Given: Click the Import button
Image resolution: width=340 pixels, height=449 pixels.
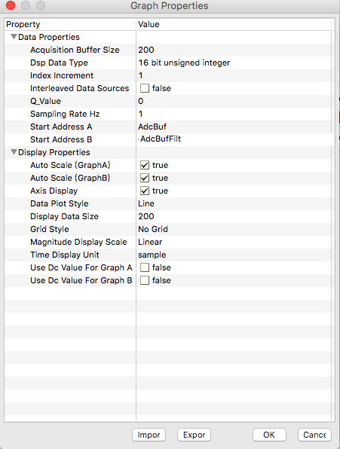Looking at the screenshot, I should 149,435.
